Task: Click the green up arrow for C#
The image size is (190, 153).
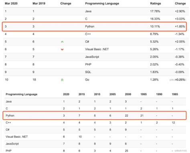Action: (62, 42)
